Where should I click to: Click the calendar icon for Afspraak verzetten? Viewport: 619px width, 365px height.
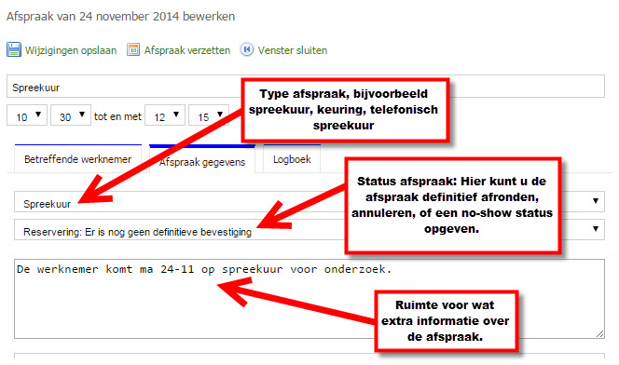coord(133,49)
